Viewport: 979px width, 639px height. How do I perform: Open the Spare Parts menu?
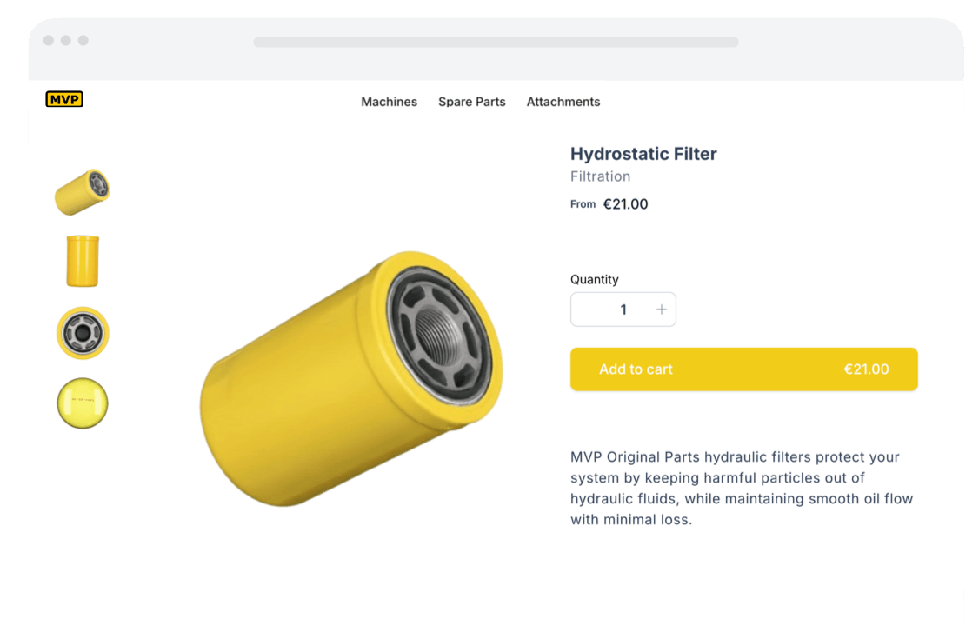[472, 102]
